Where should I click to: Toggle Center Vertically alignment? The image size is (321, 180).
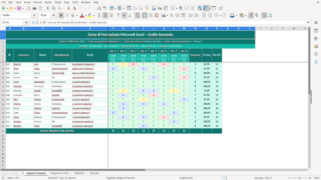(x=124, y=15)
